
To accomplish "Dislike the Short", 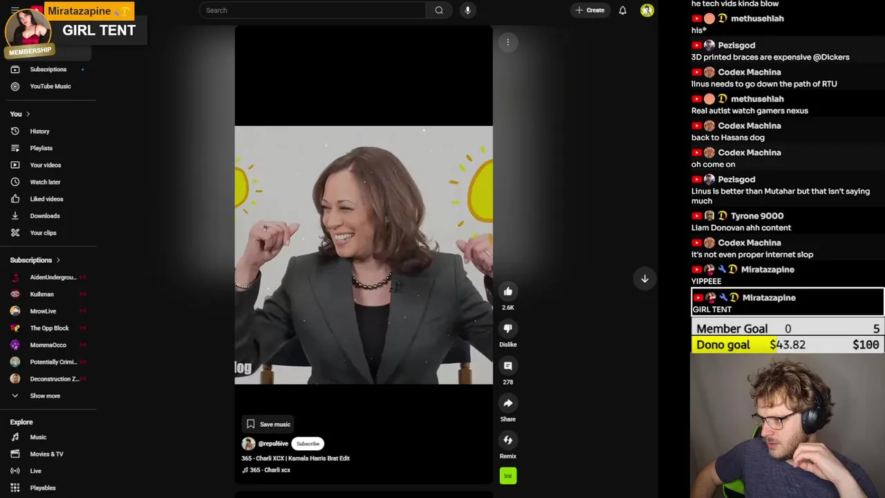I will click(507, 329).
